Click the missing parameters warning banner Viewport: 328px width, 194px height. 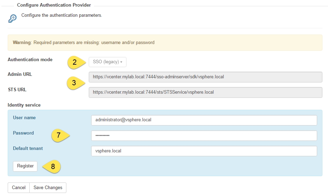(165, 43)
